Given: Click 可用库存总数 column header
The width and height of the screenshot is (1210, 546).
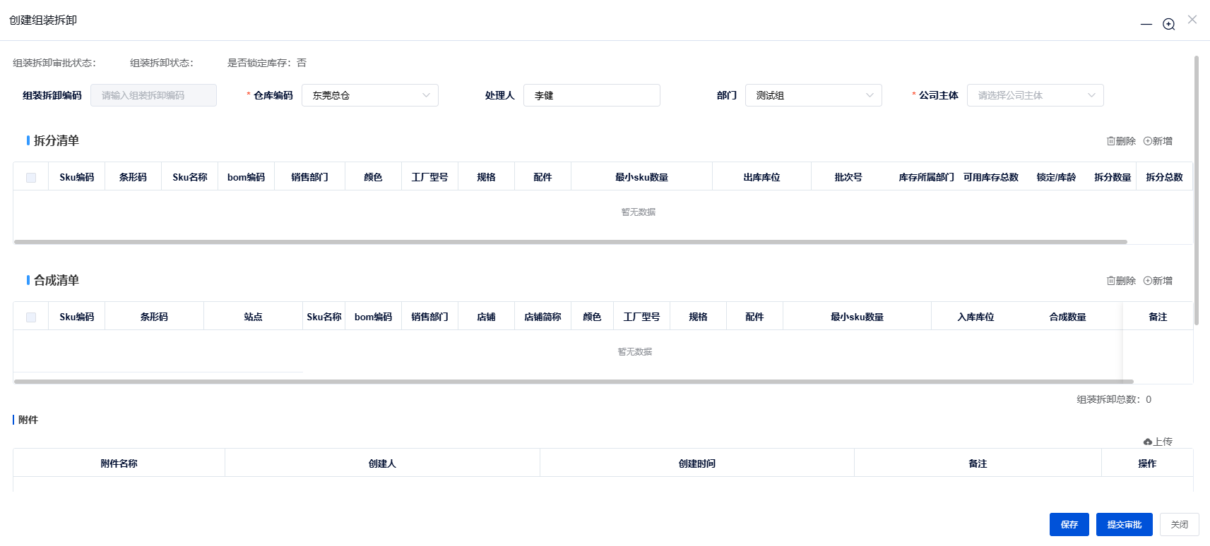Looking at the screenshot, I should tap(991, 177).
